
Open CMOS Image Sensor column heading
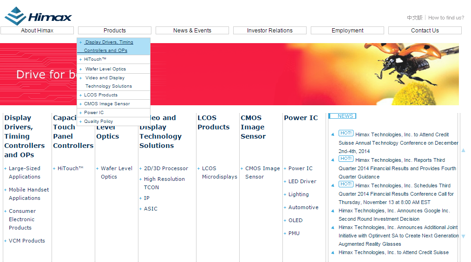(253, 127)
